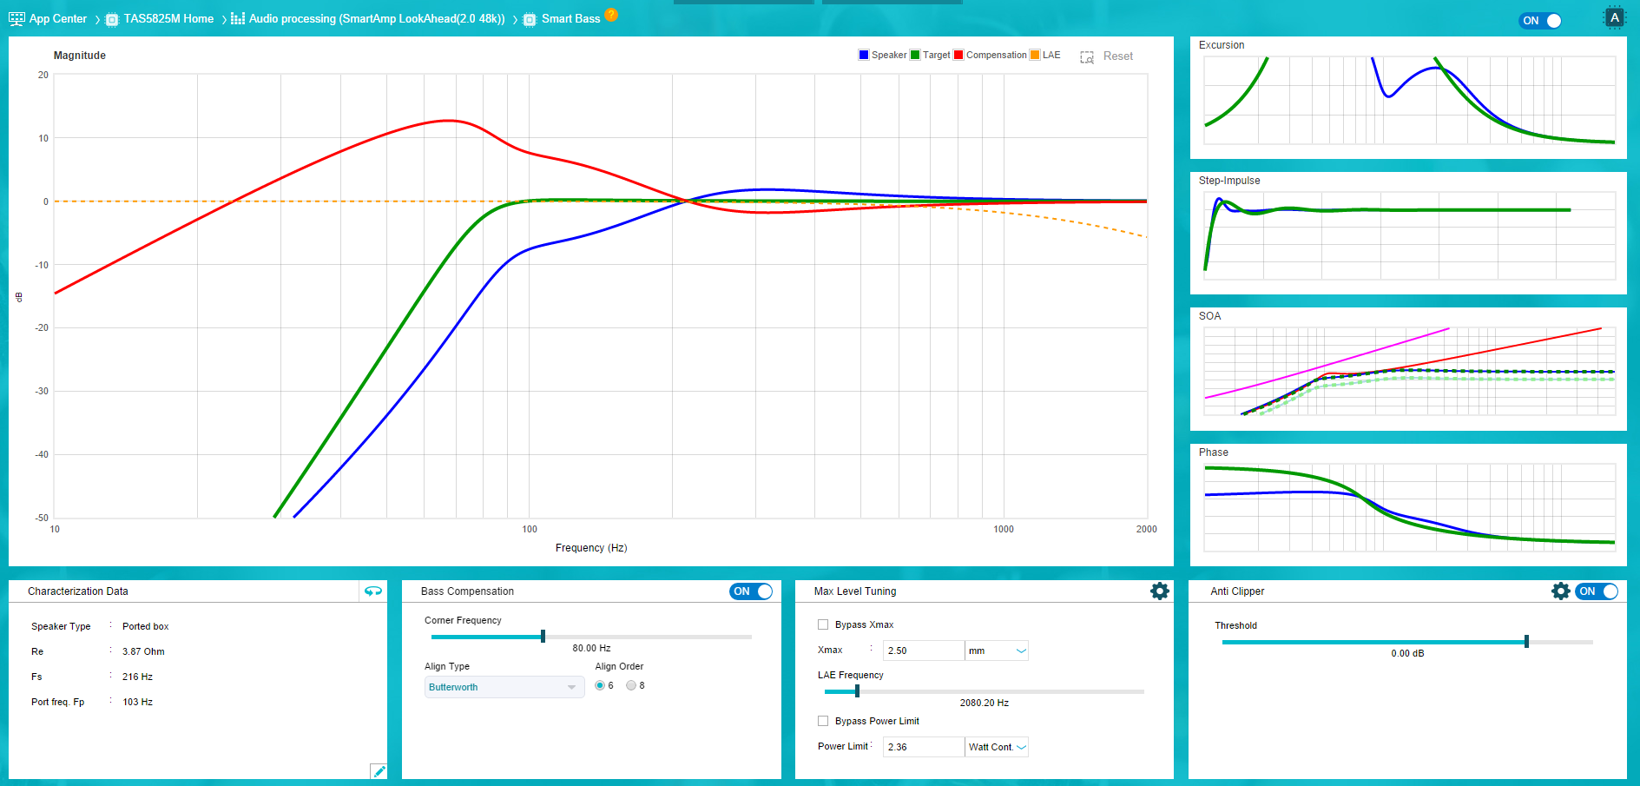Open the Align Type Butterworth dropdown

pos(504,687)
